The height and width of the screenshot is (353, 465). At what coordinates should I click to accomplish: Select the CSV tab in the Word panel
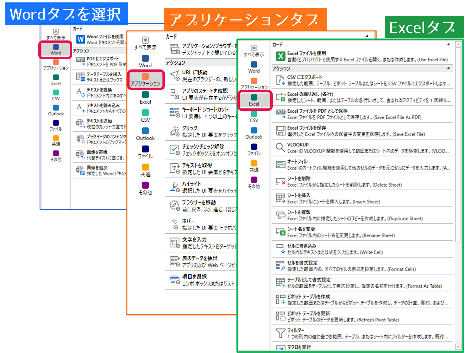pos(56,95)
